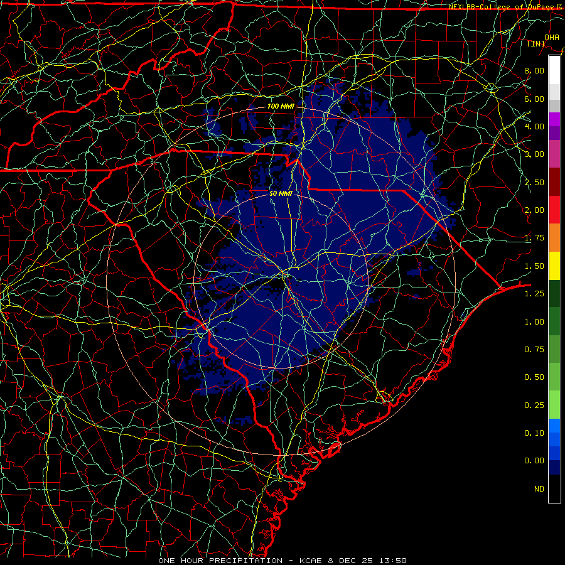This screenshot has width=565, height=565.
Task: Click the bright red swatch beside 2.00
Action: tap(554, 210)
